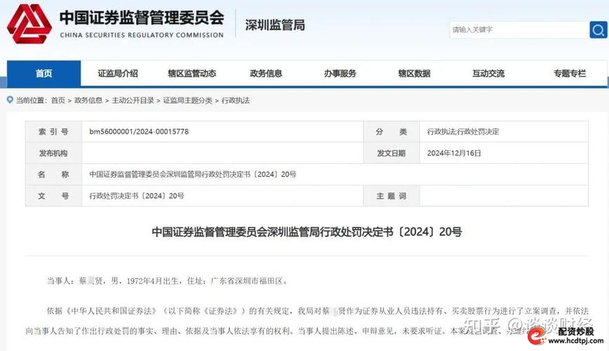Click the 主动公开目录 breadcrumb link
This screenshot has width=609, height=351.
point(133,100)
